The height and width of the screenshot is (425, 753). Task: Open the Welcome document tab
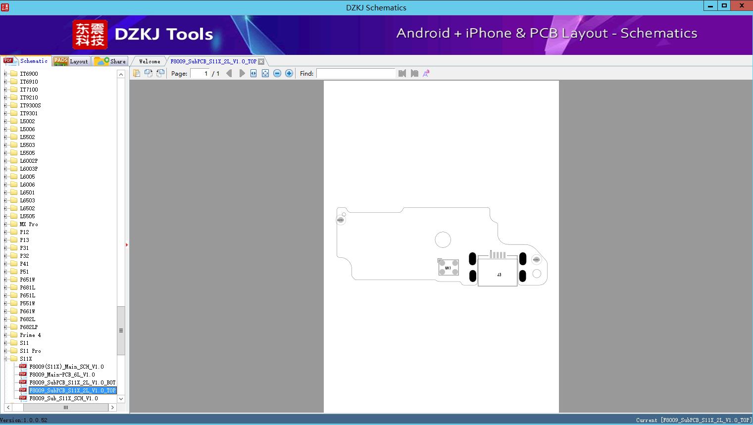point(150,61)
